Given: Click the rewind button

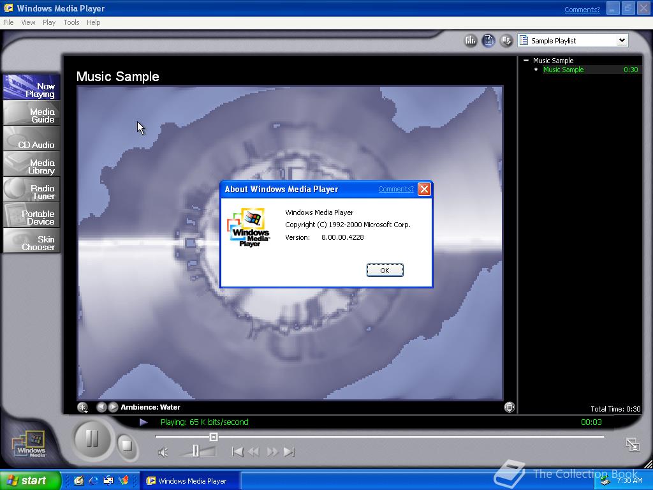Looking at the screenshot, I should (x=254, y=452).
